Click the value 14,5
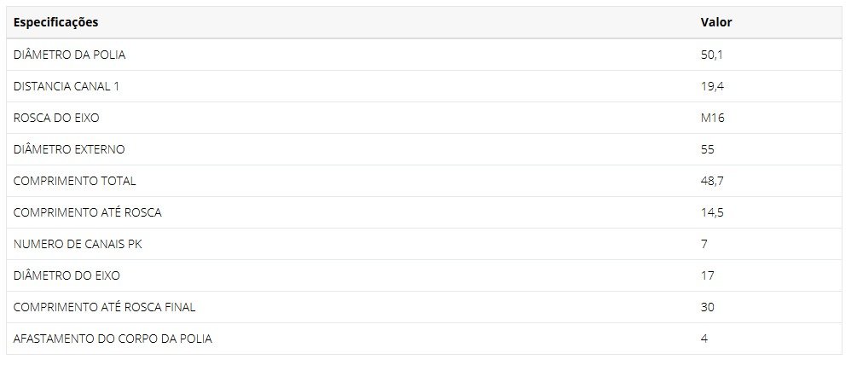This screenshot has width=857, height=365. tap(712, 212)
